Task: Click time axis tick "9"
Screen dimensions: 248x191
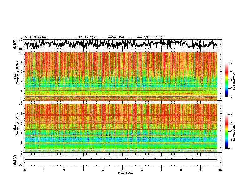Action: (200, 170)
